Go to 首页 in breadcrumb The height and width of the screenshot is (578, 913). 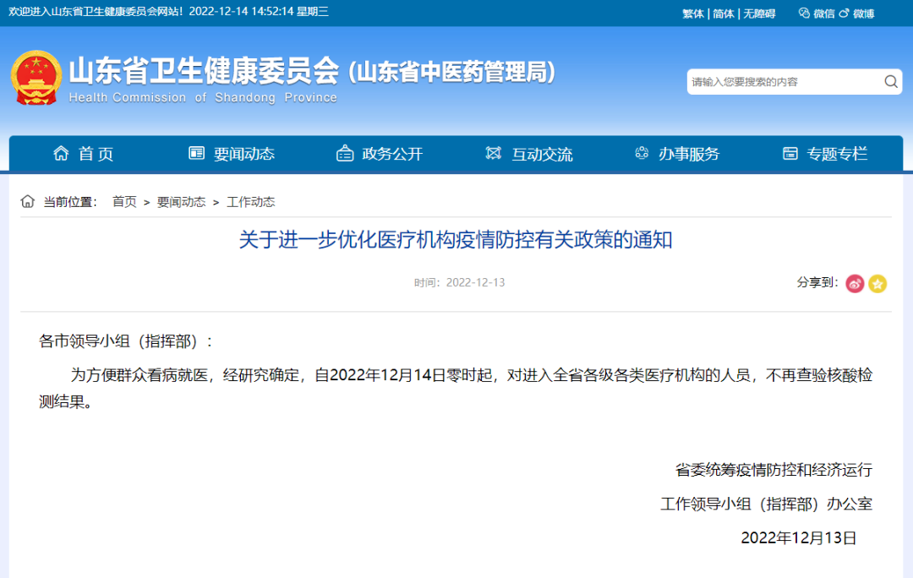[124, 201]
